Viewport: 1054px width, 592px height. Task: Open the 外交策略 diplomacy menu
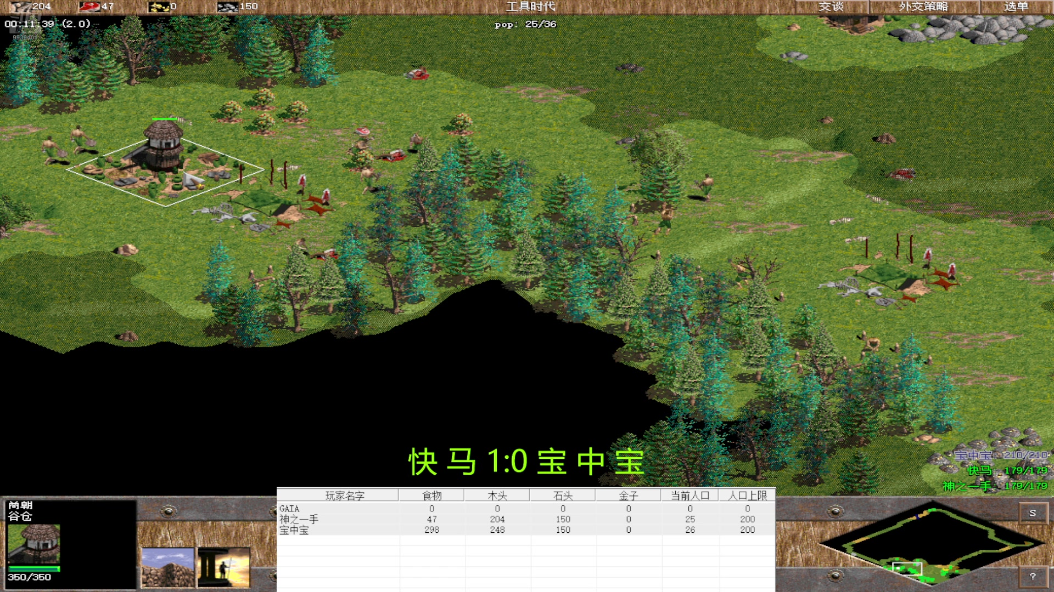pos(923,7)
